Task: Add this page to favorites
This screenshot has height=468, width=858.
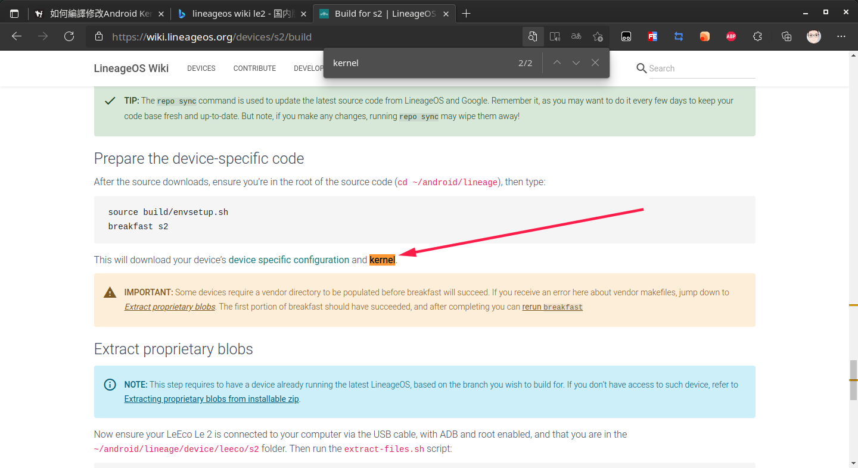Action: [x=598, y=37]
